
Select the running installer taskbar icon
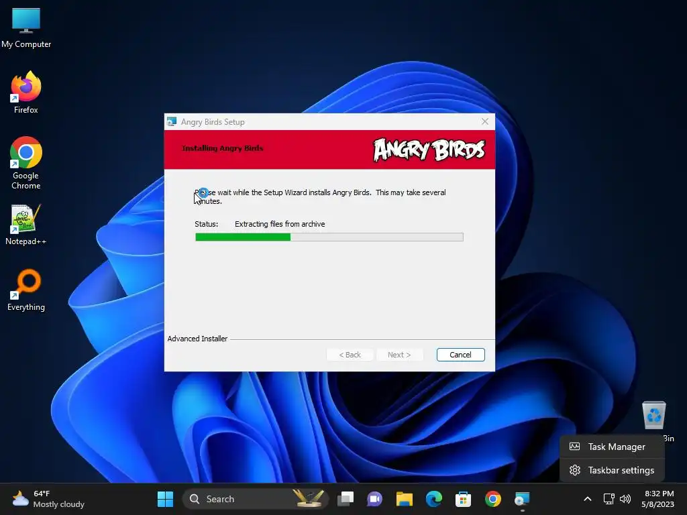point(522,499)
